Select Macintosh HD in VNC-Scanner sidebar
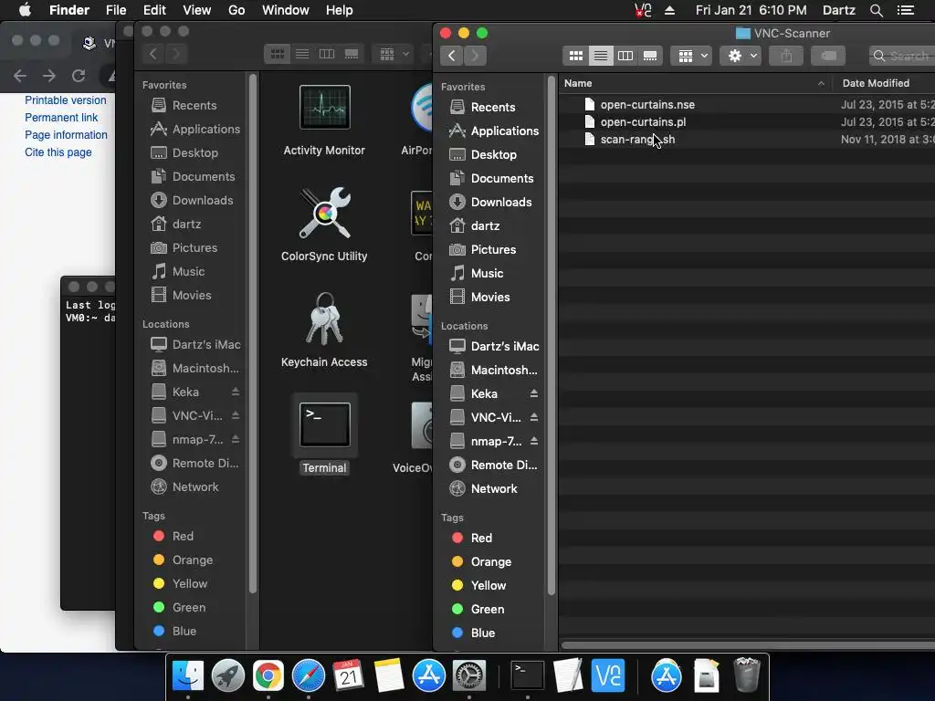The width and height of the screenshot is (935, 701). [494, 371]
